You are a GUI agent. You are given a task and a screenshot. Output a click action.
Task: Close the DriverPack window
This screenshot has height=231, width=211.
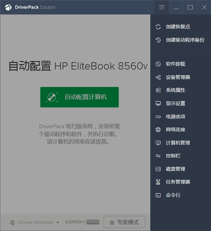pos(204,7)
